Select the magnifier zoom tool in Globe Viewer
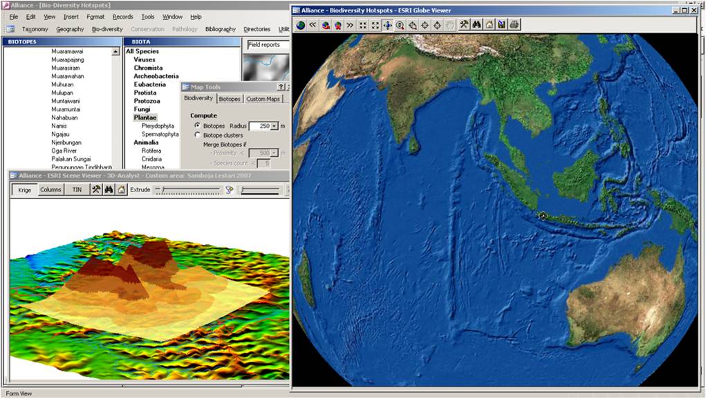Image resolution: width=706 pixels, height=399 pixels. tap(400, 25)
